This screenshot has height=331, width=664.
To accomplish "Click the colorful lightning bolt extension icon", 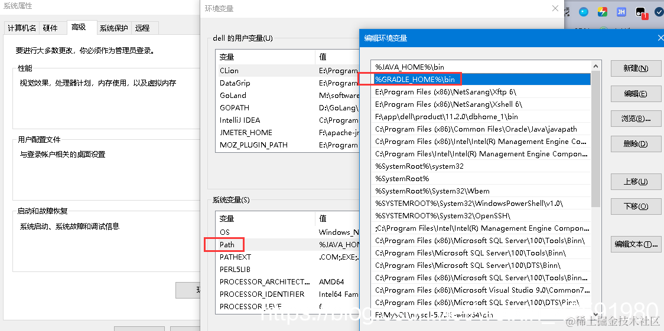I will pos(603,12).
